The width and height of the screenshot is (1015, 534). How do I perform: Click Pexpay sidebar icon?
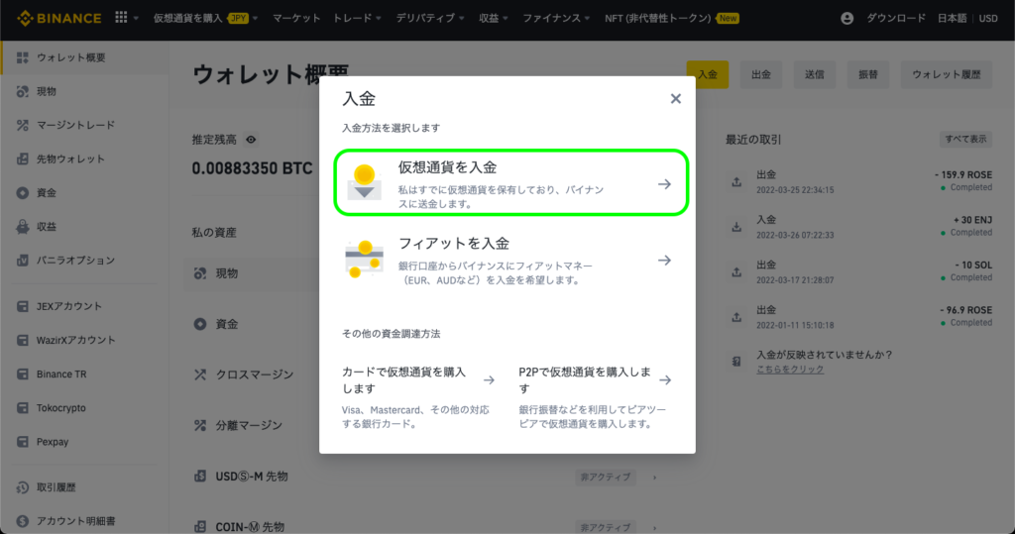tap(23, 442)
